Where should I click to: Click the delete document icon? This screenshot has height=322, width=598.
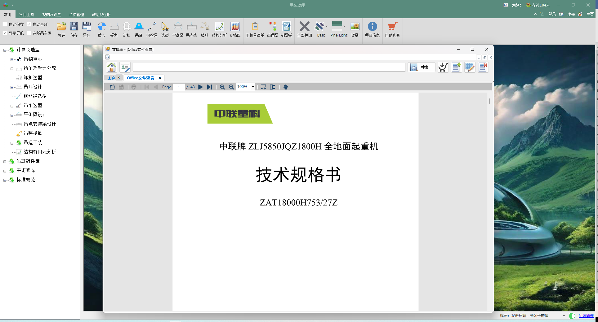483,67
